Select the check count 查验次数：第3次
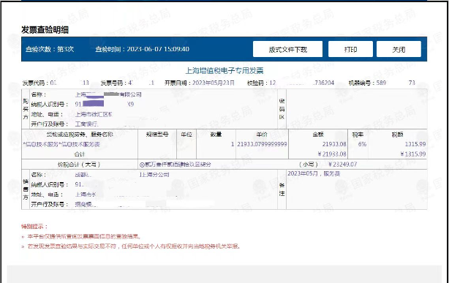 click(50, 49)
